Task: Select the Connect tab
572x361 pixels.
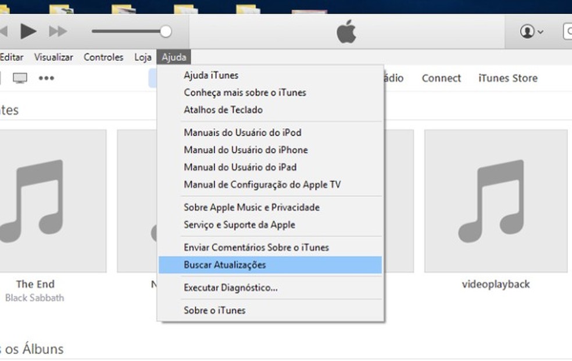Action: [x=441, y=78]
